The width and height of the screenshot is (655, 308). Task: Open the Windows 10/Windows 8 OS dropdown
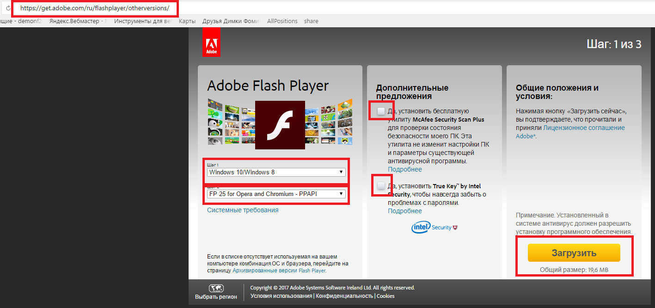[276, 172]
